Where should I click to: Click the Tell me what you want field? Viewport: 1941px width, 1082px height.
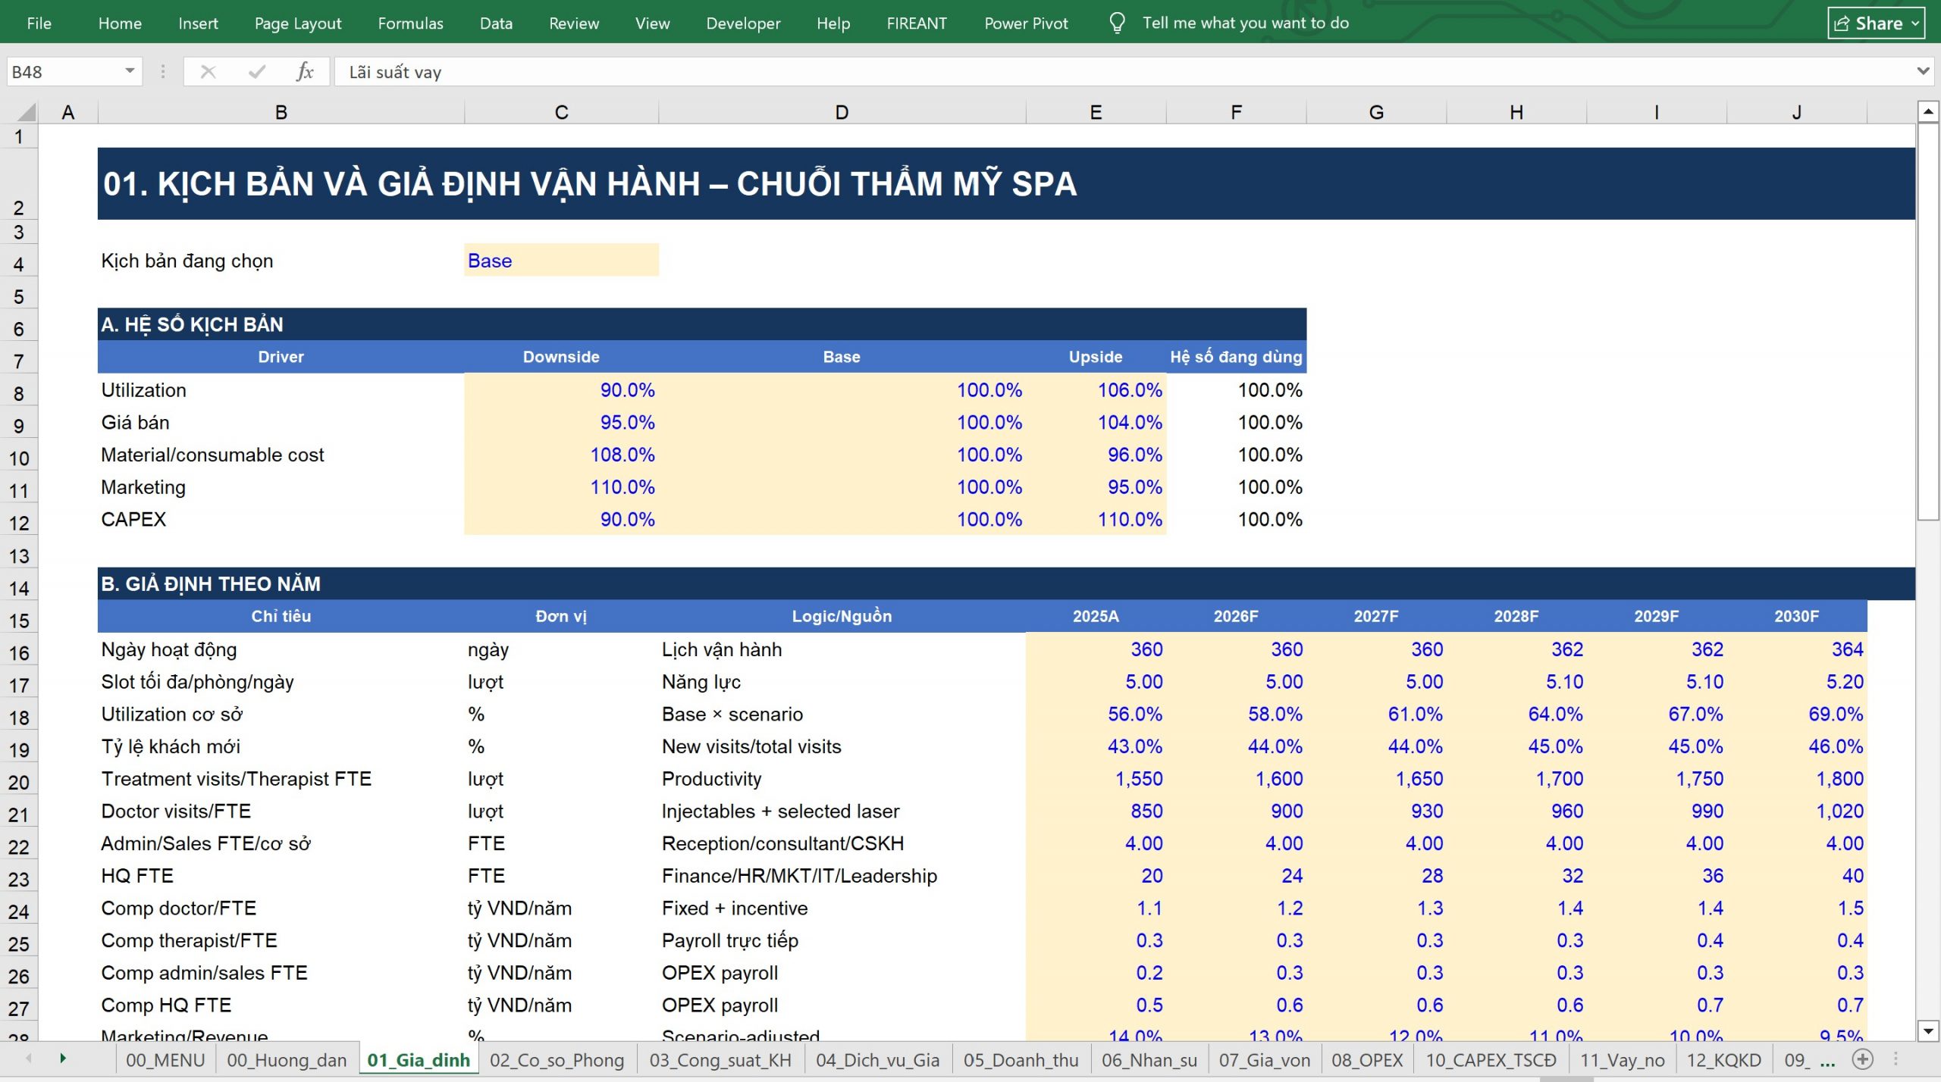1245,23
